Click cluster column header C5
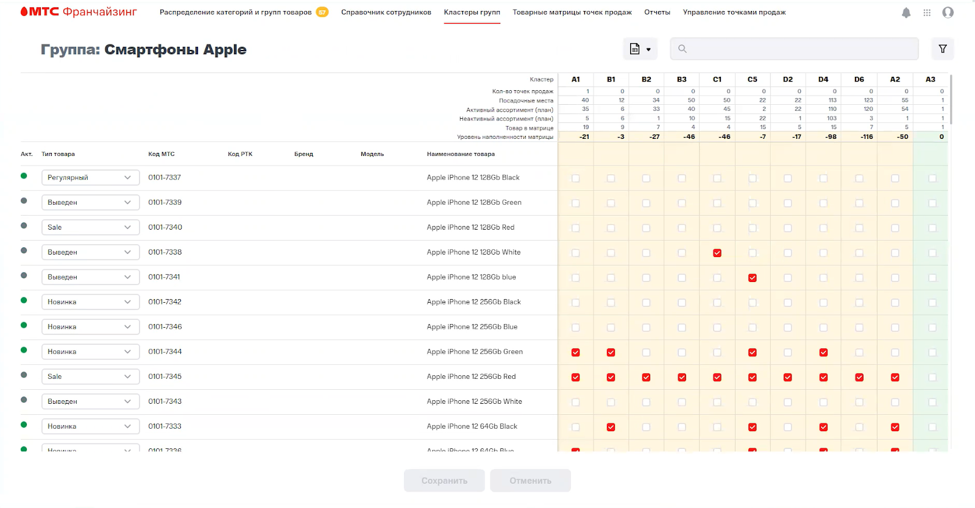Viewport: 975px width, 508px height. click(x=753, y=79)
